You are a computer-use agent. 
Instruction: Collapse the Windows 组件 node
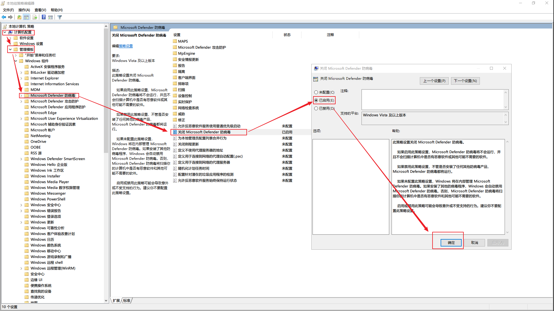[x=16, y=61]
